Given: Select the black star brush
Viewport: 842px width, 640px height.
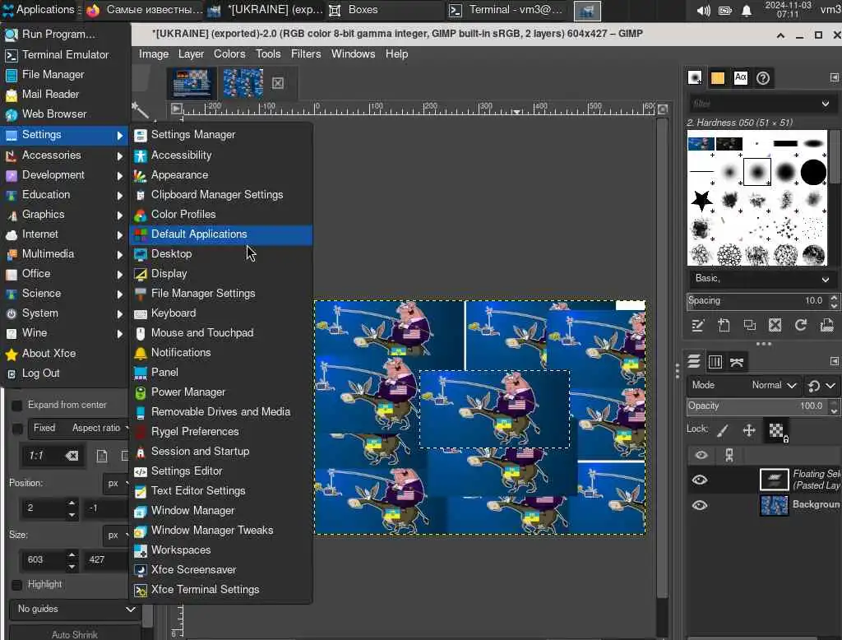Looking at the screenshot, I should coord(701,201).
